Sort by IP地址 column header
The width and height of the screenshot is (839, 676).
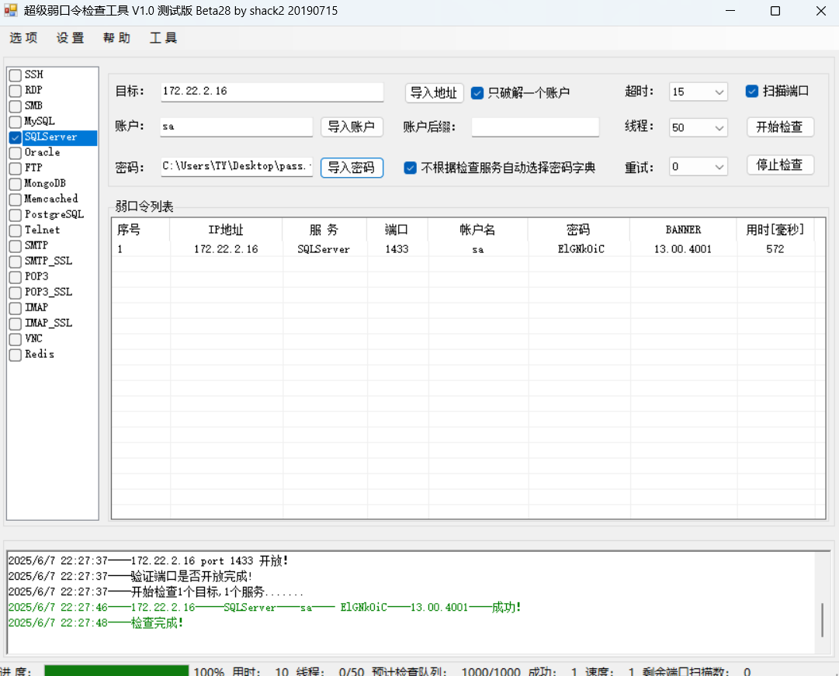point(226,231)
